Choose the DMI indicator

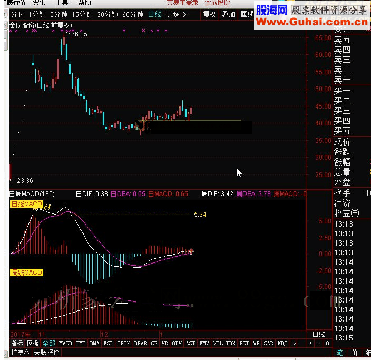tap(81, 343)
